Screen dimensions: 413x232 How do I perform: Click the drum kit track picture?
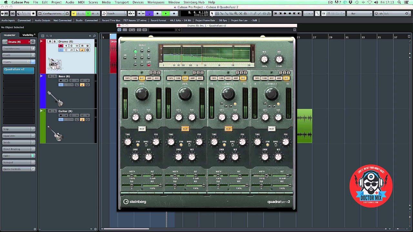point(55,64)
